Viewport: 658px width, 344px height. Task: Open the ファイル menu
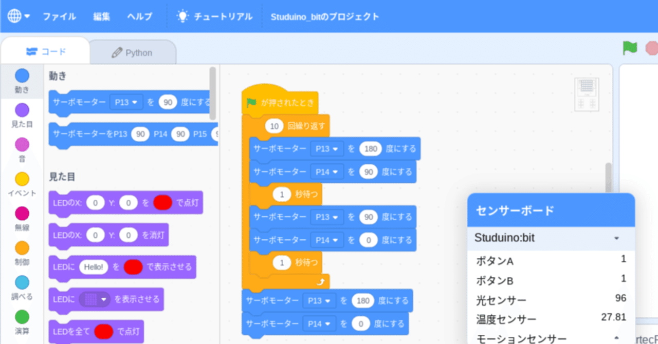click(59, 16)
